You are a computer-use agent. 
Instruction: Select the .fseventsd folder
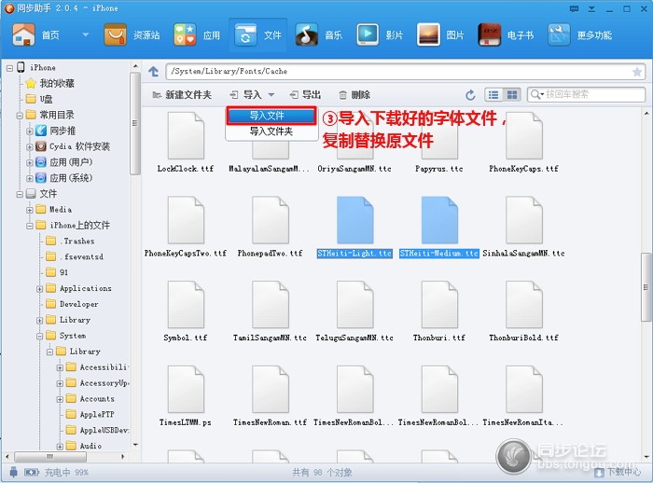coord(75,257)
